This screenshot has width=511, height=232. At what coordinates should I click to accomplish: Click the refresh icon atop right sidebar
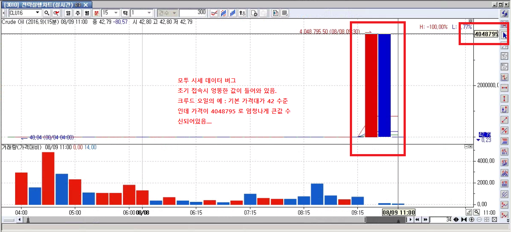pyautogui.click(x=504, y=14)
